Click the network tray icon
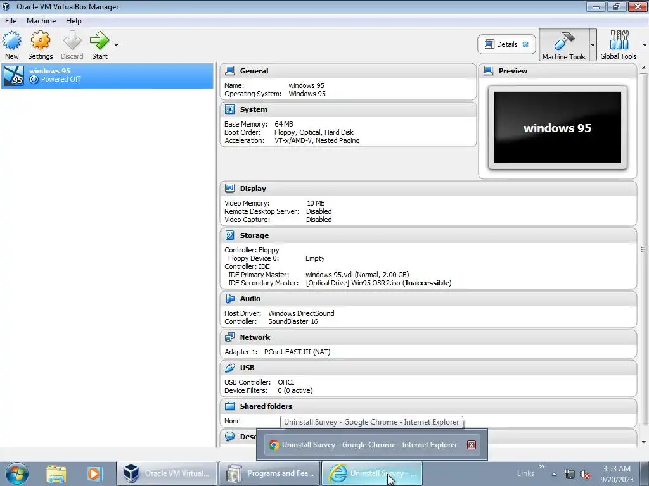Image resolution: width=649 pixels, height=486 pixels. tap(570, 474)
